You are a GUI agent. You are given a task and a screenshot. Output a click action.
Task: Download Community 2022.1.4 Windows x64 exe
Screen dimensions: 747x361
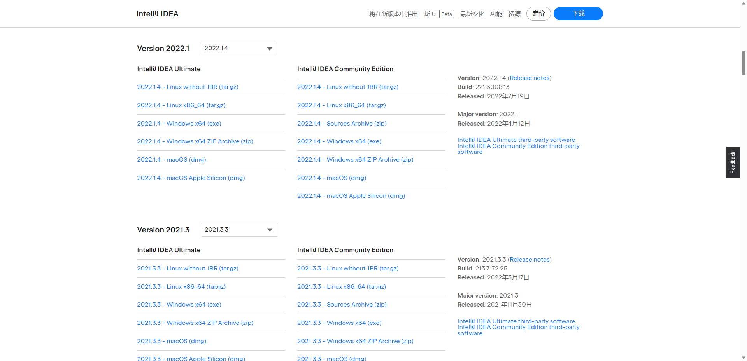(x=339, y=141)
